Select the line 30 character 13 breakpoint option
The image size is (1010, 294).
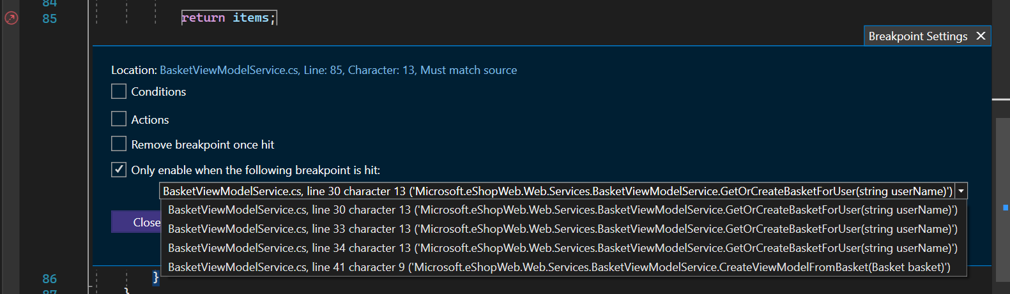(562, 210)
